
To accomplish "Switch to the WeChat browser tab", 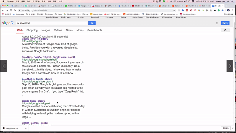I will pos(70,6).
